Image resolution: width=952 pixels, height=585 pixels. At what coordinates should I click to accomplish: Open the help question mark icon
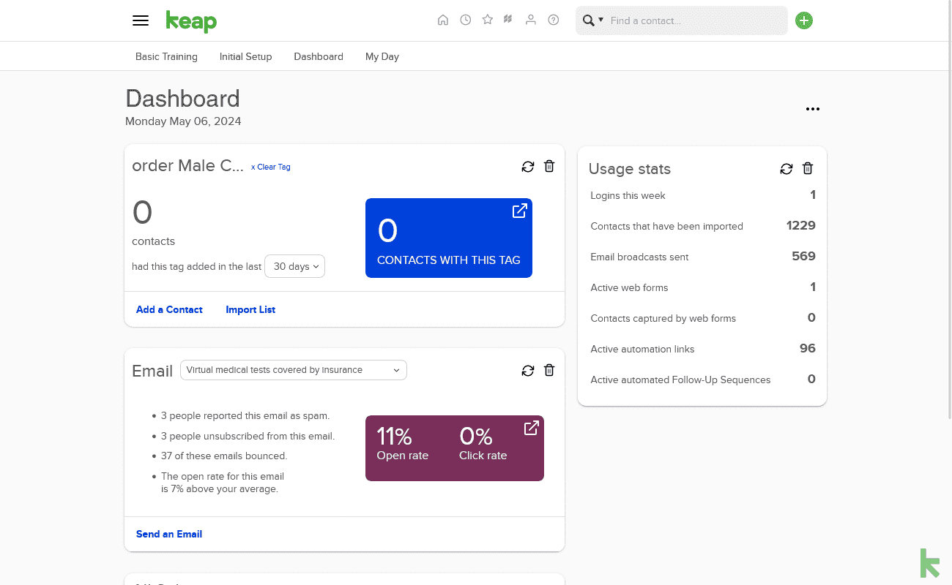554,20
